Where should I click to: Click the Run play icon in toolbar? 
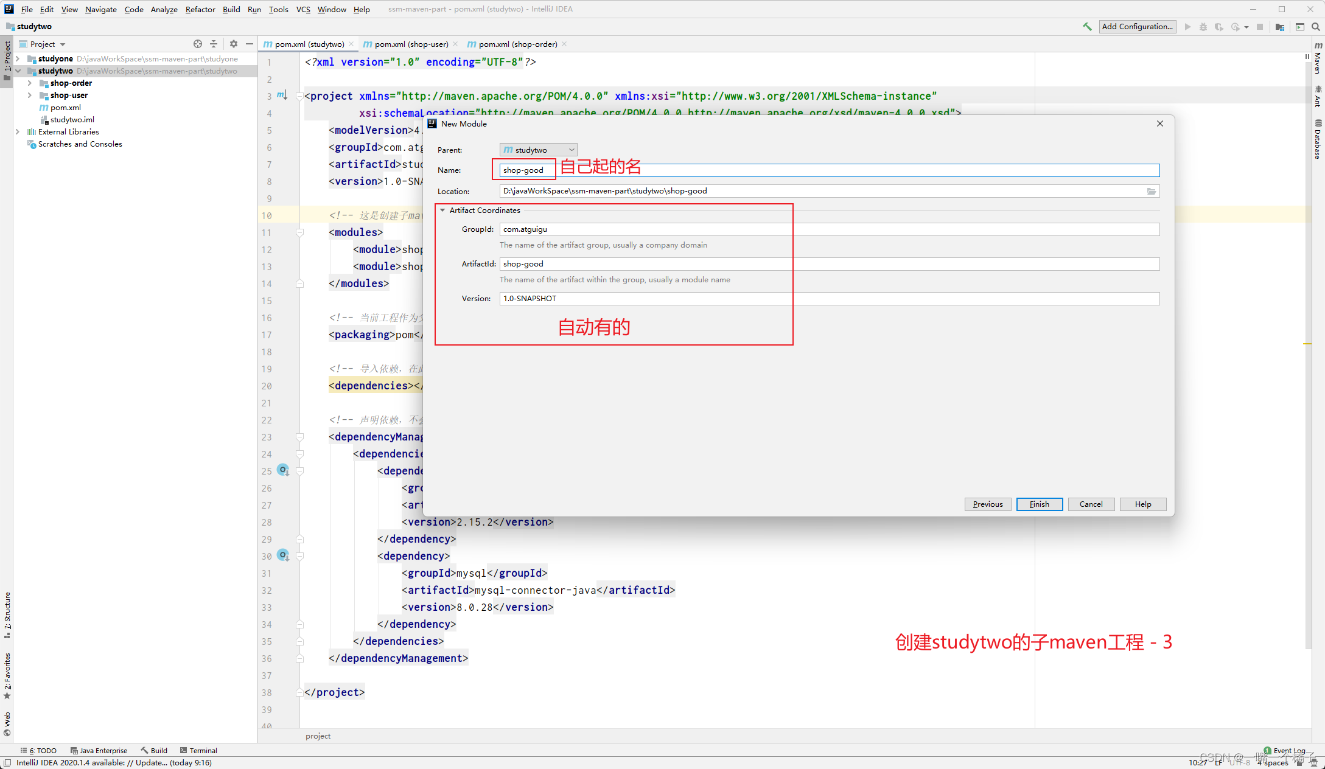coord(1187,27)
